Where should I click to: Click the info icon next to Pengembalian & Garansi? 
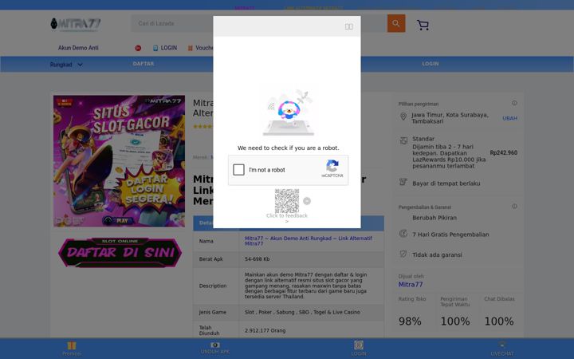[514, 207]
